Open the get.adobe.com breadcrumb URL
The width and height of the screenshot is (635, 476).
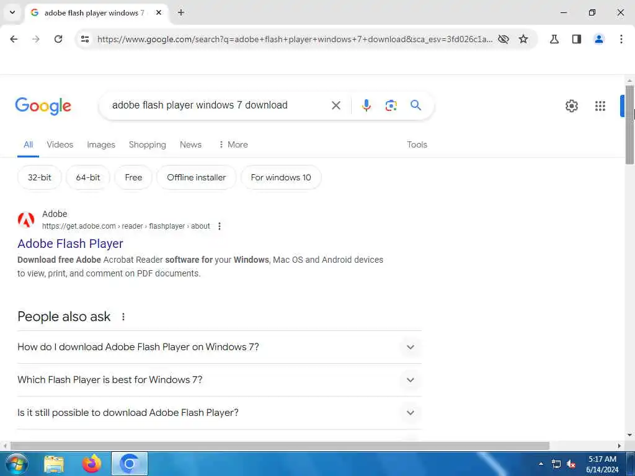pos(126,226)
